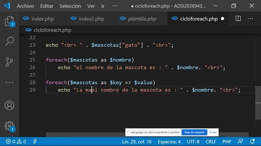Select the cicloforeach.php tab
The width and height of the screenshot is (261, 146).
(199, 19)
